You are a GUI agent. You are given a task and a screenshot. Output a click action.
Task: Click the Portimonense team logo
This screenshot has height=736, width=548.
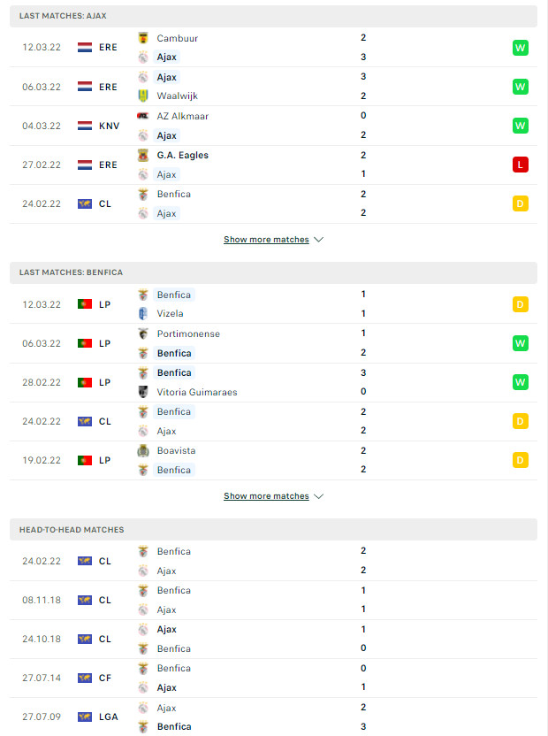[143, 333]
